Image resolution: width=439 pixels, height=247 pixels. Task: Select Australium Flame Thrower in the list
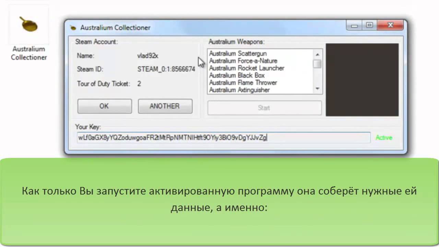coord(260,82)
